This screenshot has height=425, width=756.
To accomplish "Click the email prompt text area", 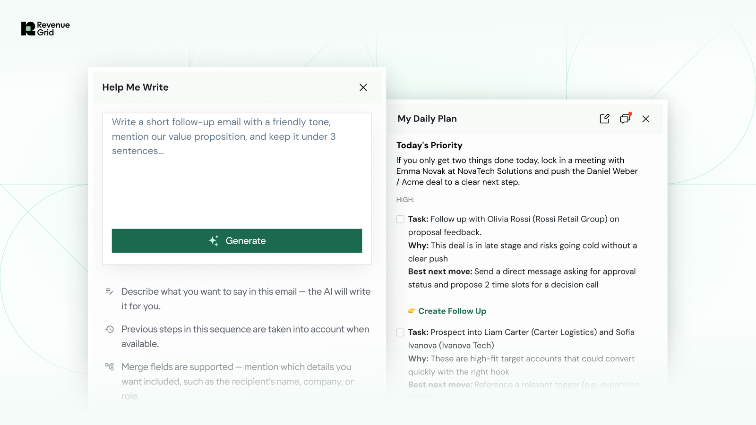I will tap(236, 170).
